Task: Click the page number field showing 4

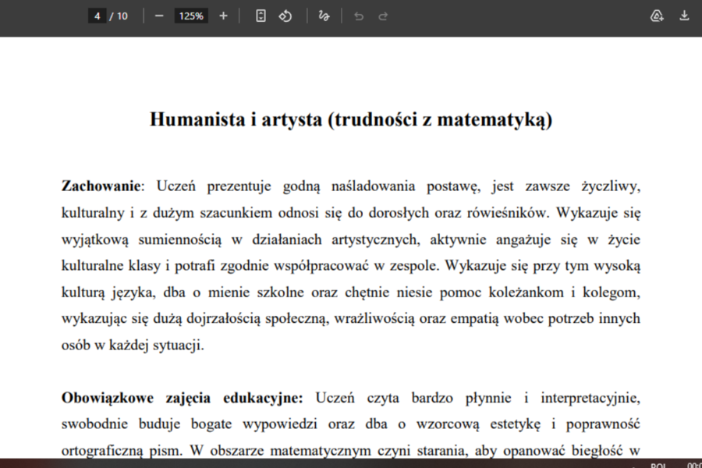Action: pyautogui.click(x=97, y=16)
